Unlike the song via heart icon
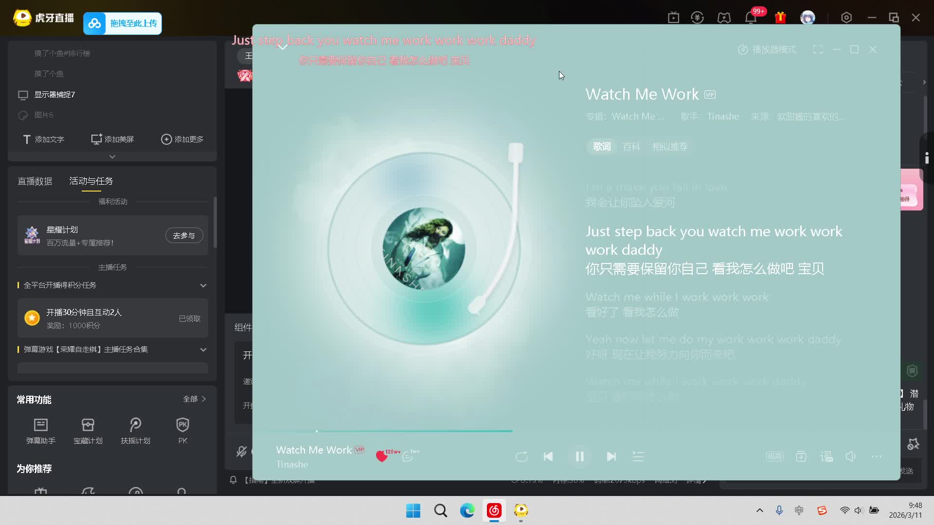 coord(382,456)
